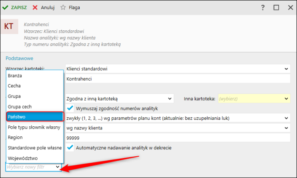Click the green ZAPISZ checkmark icon
297x178 pixels.
(x=6, y=8)
